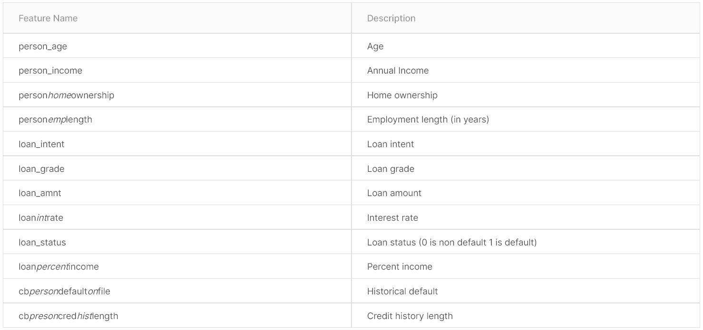
Task: Click the "Annual Income" description cell
Action: [x=398, y=71]
